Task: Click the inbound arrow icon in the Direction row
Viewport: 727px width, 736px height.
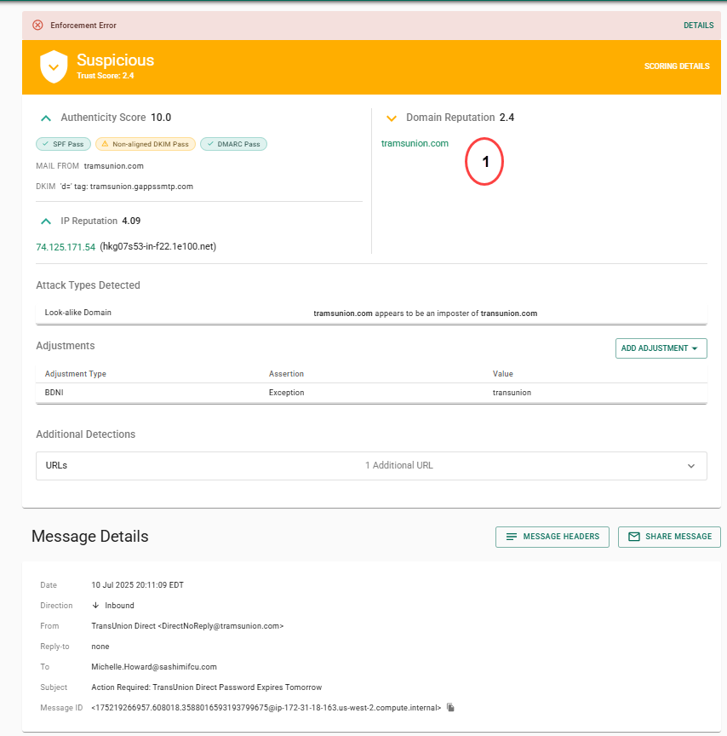Action: point(98,605)
